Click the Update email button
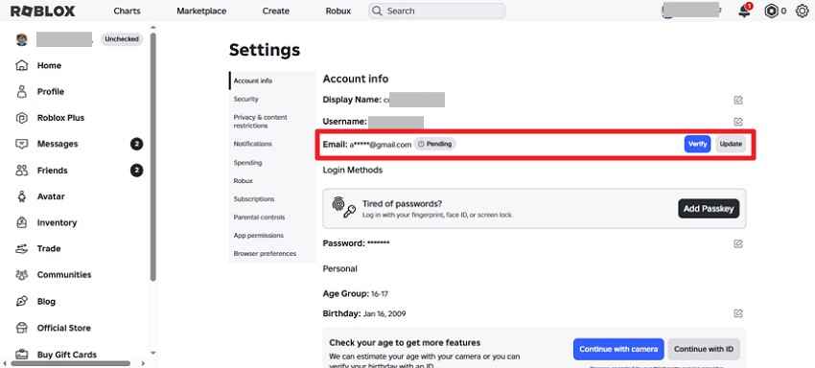815x368 pixels. 731,144
